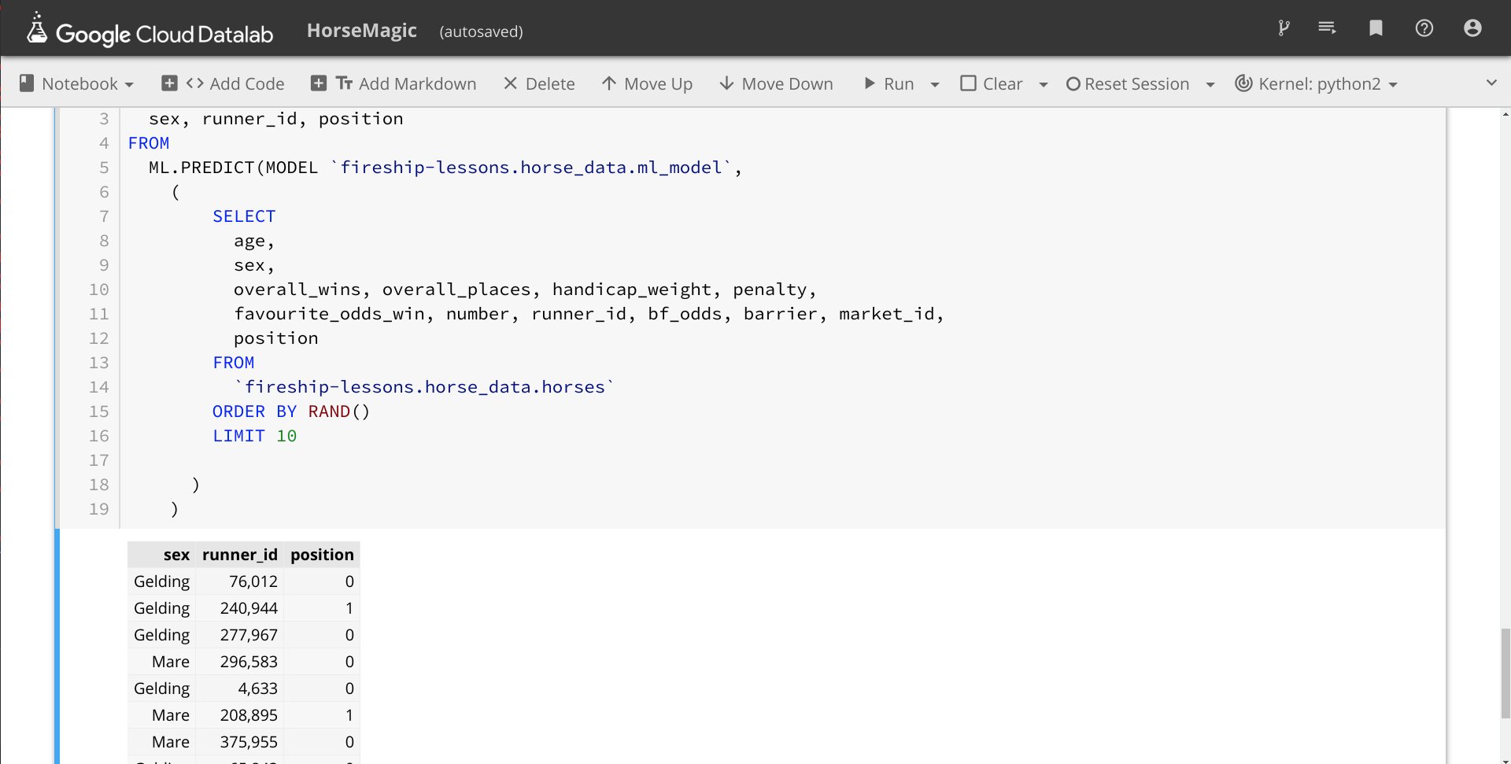
Task: Click the HorseMagic notebook title
Action: pyautogui.click(x=361, y=31)
